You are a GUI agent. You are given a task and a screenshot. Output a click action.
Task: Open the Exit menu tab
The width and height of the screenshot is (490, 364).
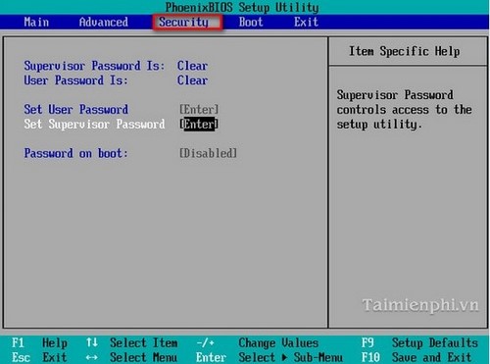[306, 22]
